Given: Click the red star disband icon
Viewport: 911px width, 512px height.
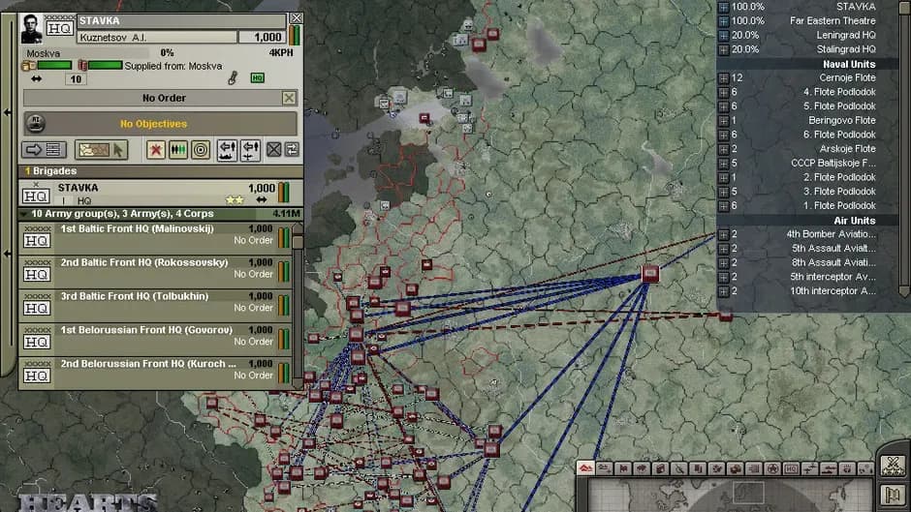Looking at the screenshot, I should click(155, 150).
